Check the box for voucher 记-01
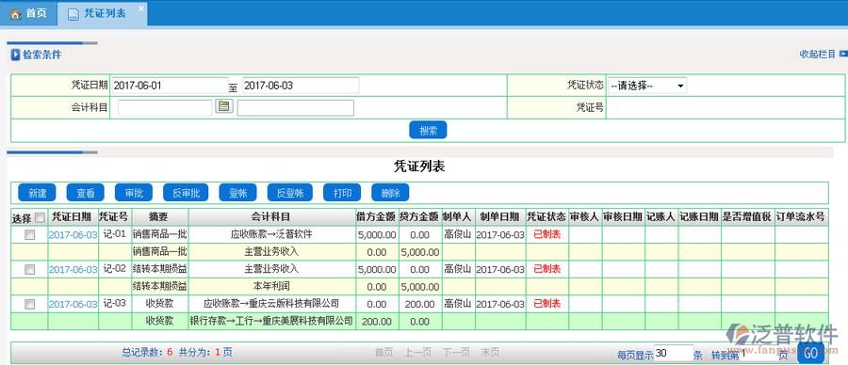The height and width of the screenshot is (365, 848). (x=30, y=235)
